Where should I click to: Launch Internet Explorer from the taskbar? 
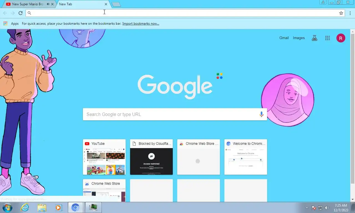(x=25, y=207)
